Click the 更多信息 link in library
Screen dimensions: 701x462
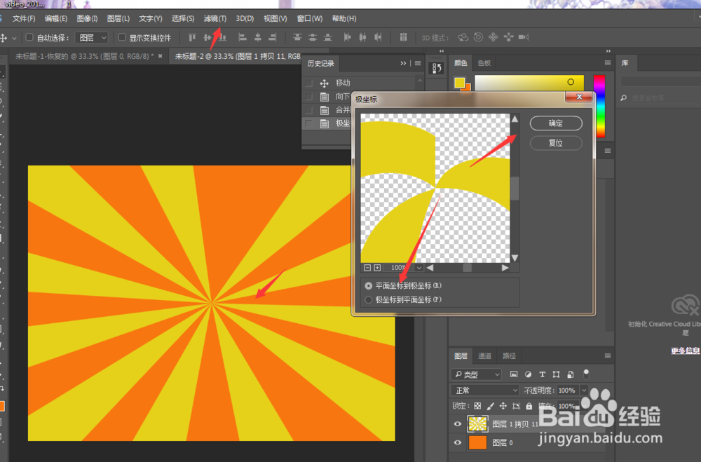(x=686, y=351)
